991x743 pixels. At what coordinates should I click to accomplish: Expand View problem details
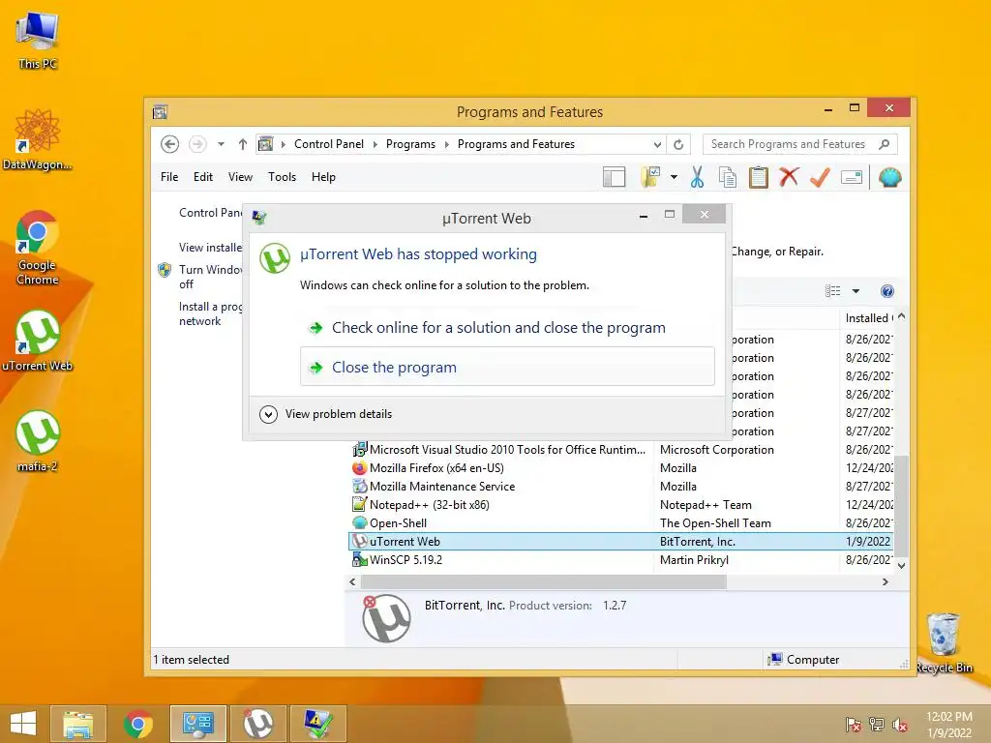(326, 414)
